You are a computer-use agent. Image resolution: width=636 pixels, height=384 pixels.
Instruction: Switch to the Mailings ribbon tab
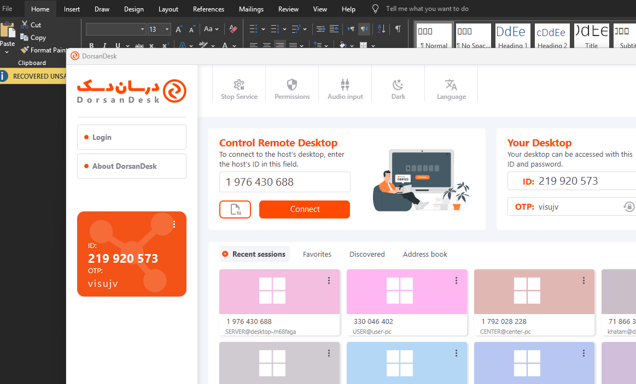(251, 9)
